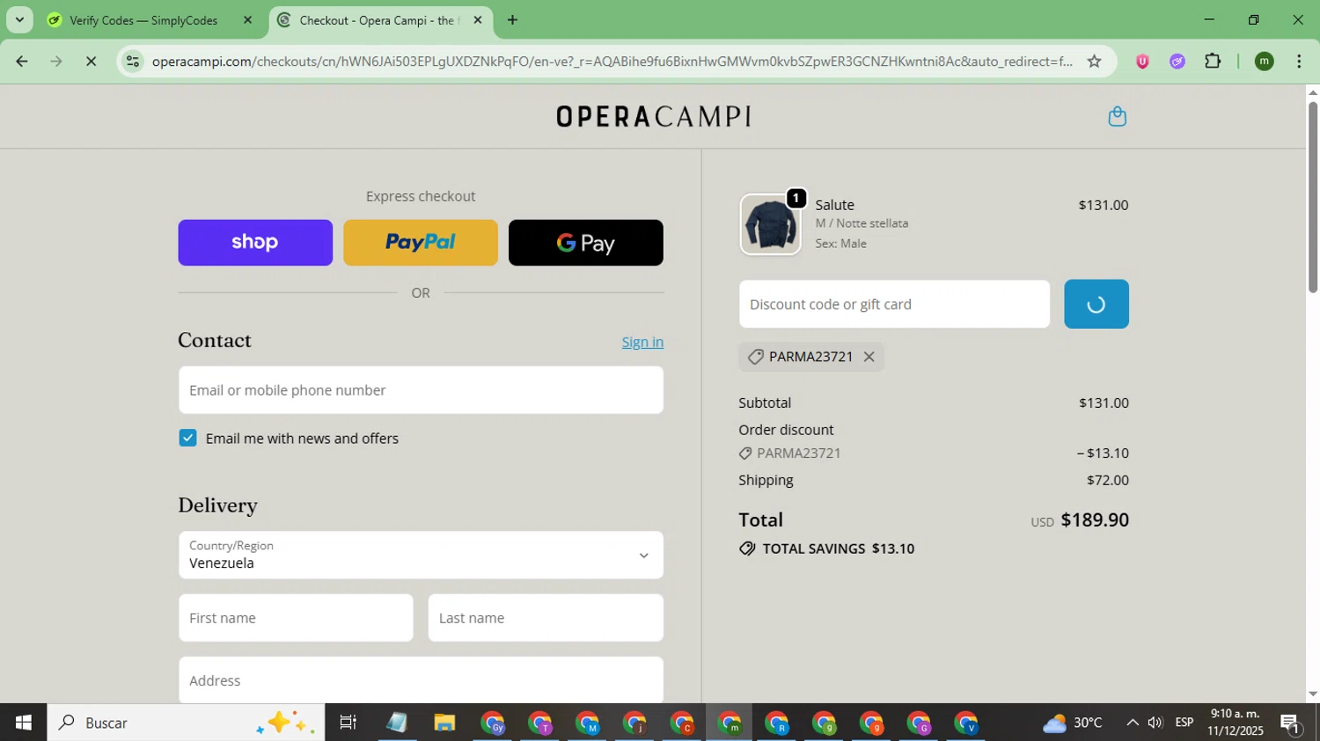This screenshot has height=741, width=1320.
Task: Show hidden system tray icons
Action: click(1132, 723)
